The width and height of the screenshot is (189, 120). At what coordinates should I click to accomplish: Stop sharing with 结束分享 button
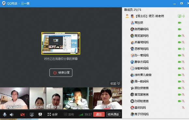coord(61,73)
